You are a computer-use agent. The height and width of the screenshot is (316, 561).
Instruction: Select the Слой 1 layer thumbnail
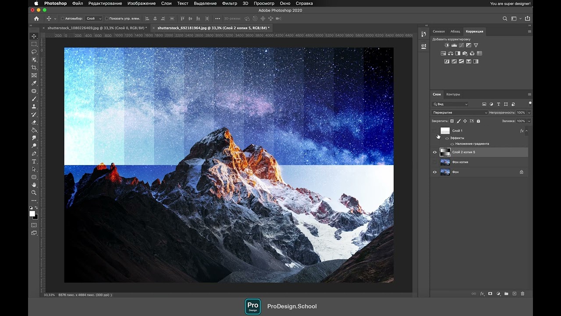click(445, 131)
